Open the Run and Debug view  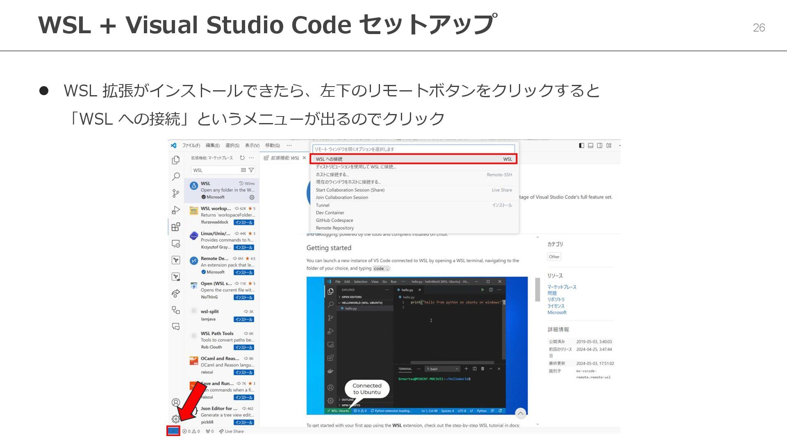point(176,210)
